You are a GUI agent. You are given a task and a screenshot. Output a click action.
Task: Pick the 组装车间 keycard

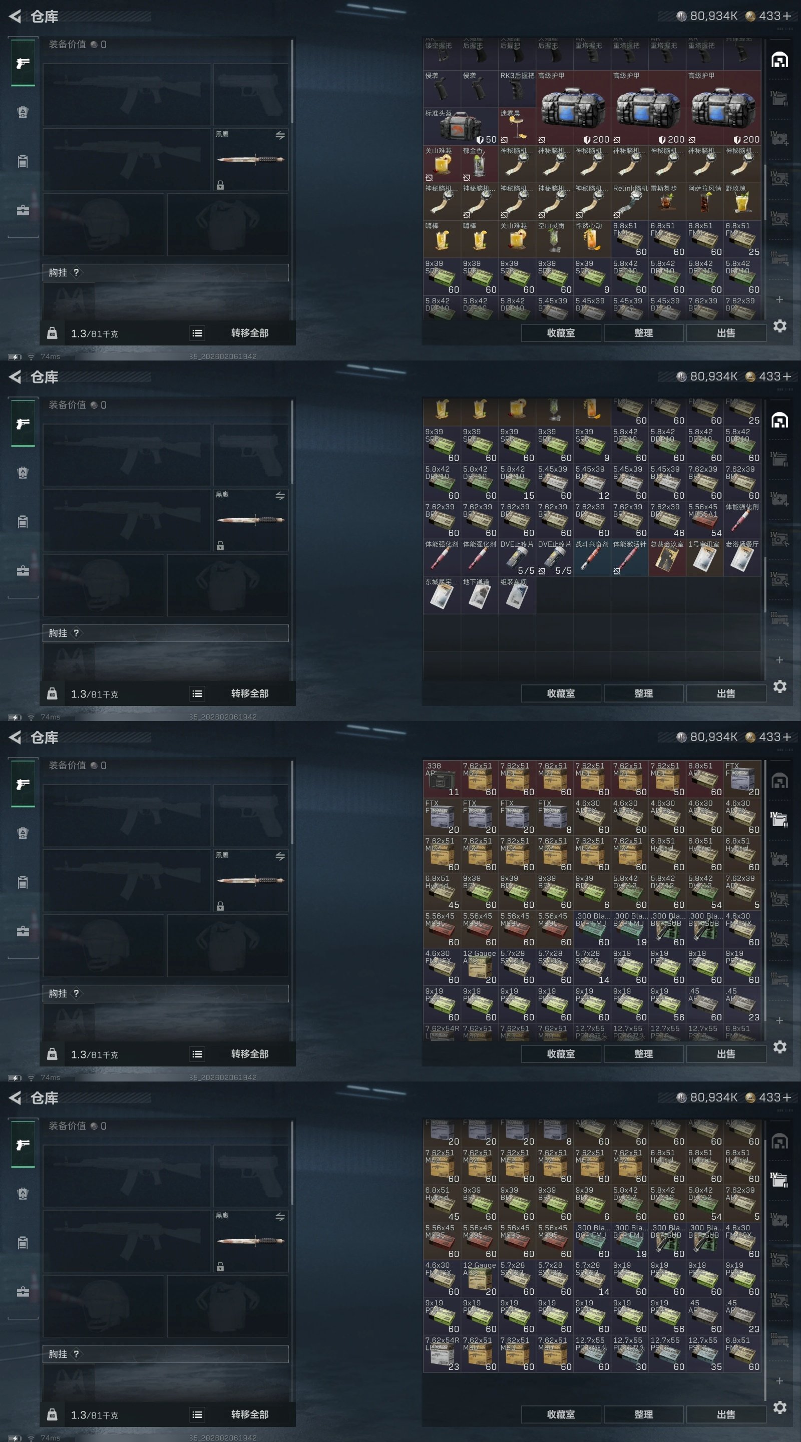point(517,595)
